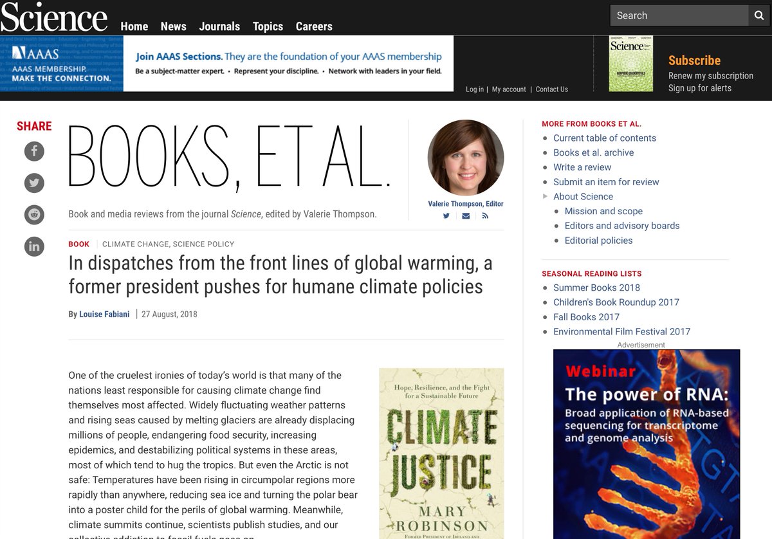Click the Join AAAS Sections banner
772x539 pixels.
pyautogui.click(x=288, y=64)
